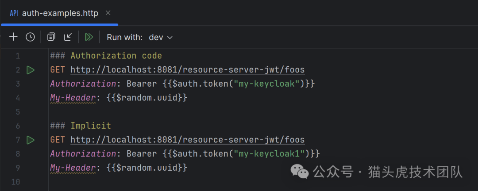The height and width of the screenshot is (191, 478).
Task: Open the localhost URL link on line 7
Action: click(187, 140)
